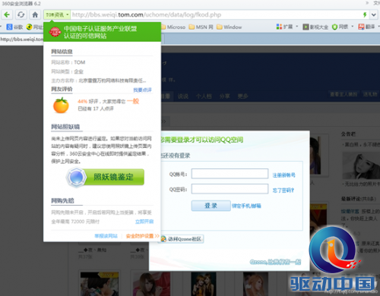
Task: Open the 网银 shield dropdown
Action: [x=343, y=27]
